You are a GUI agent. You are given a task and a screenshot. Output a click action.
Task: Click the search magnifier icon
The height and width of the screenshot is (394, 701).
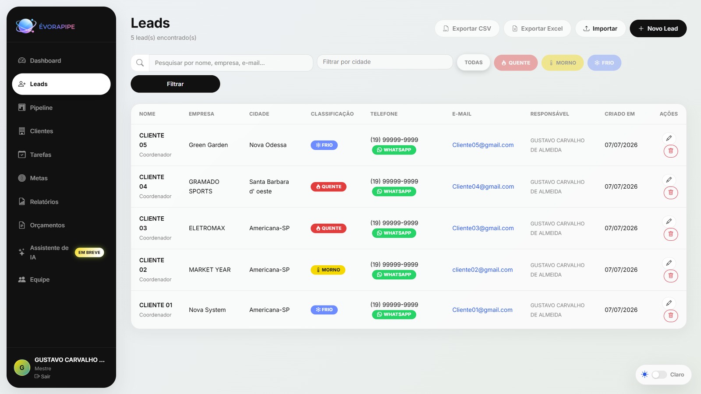click(x=140, y=63)
